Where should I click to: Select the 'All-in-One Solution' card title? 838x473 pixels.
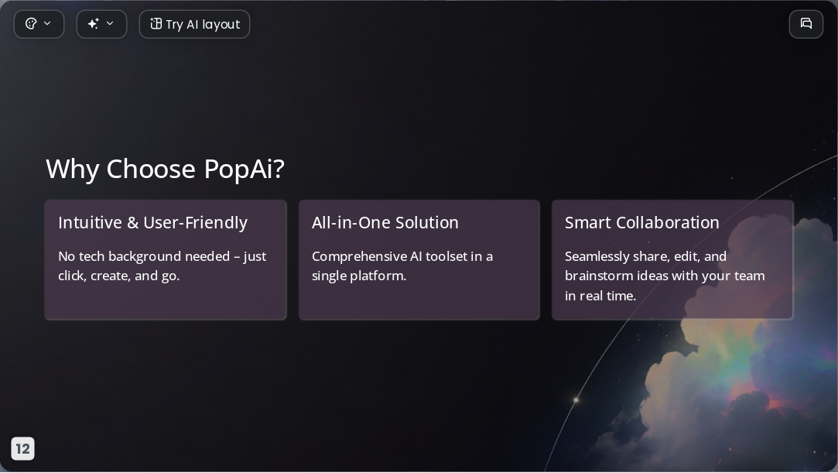[x=385, y=222]
